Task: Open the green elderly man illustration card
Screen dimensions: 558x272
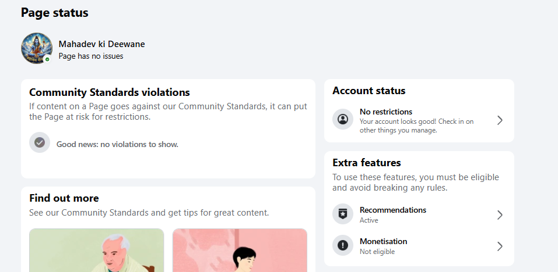Action: click(96, 250)
